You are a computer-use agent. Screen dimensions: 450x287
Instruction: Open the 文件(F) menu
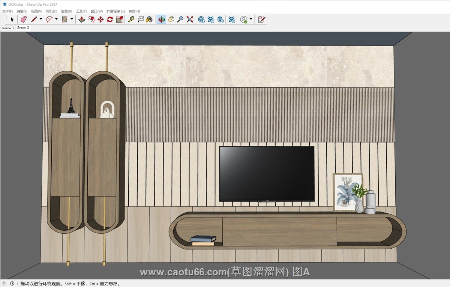tap(7, 11)
